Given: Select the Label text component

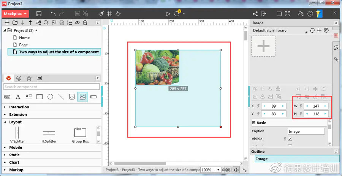Looking at the screenshot, I should tap(18, 97).
